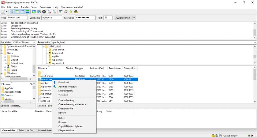257x138 pixels.
Task: Search remote files with binoculars icon
Action: click(x=76, y=12)
